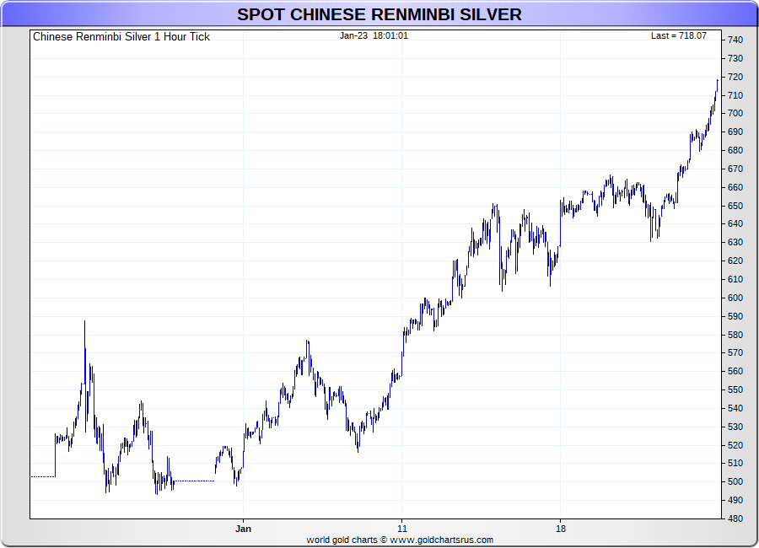Select the 650 price axis label

pyautogui.click(x=735, y=206)
